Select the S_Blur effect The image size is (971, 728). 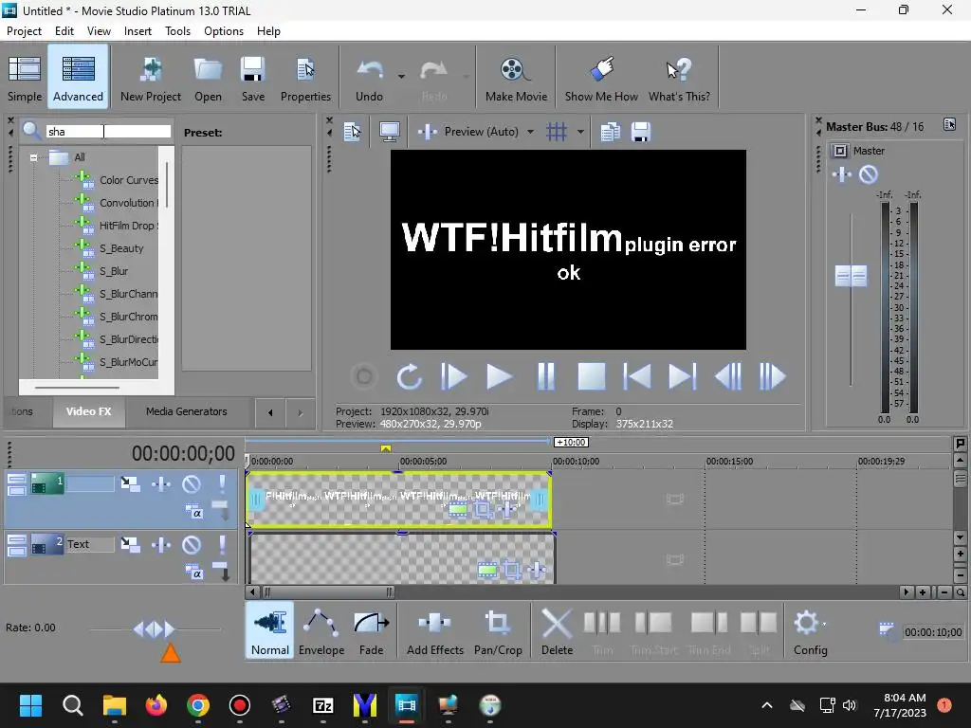pyautogui.click(x=114, y=271)
